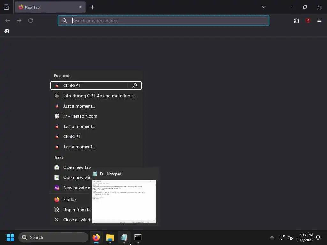Click the taskbar Search box
Viewport: 327px width, 245px height.
click(53, 237)
